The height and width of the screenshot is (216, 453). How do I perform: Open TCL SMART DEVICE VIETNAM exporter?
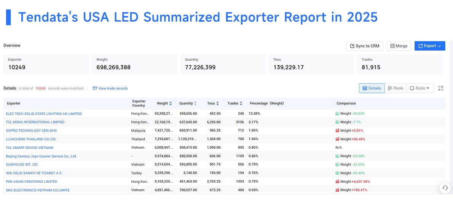pyautogui.click(x=29, y=147)
